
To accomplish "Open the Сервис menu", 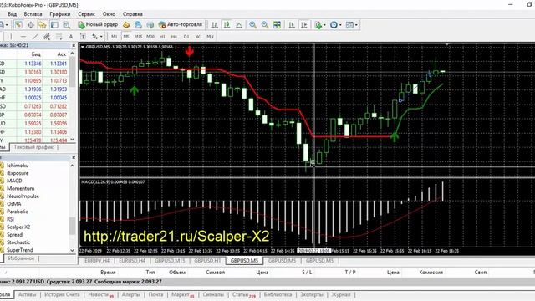I will pos(86,14).
